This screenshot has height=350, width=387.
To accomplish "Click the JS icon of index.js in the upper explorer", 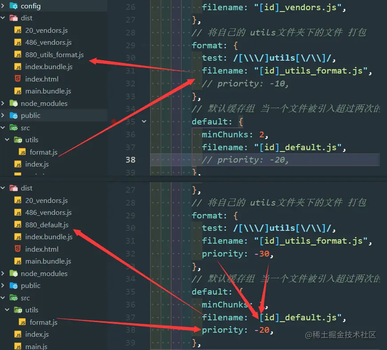I will tap(18, 164).
